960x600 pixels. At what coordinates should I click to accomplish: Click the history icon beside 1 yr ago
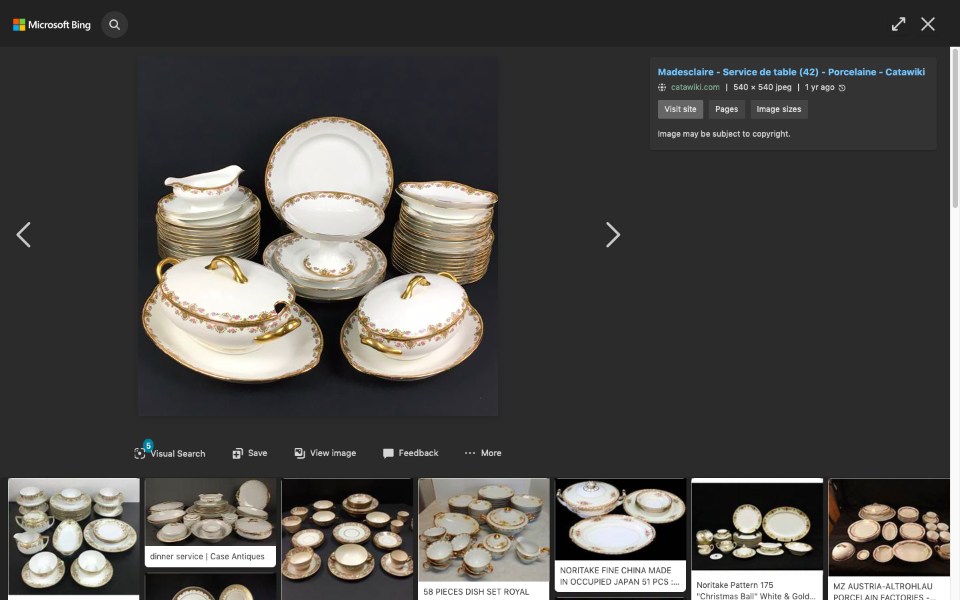(x=842, y=88)
